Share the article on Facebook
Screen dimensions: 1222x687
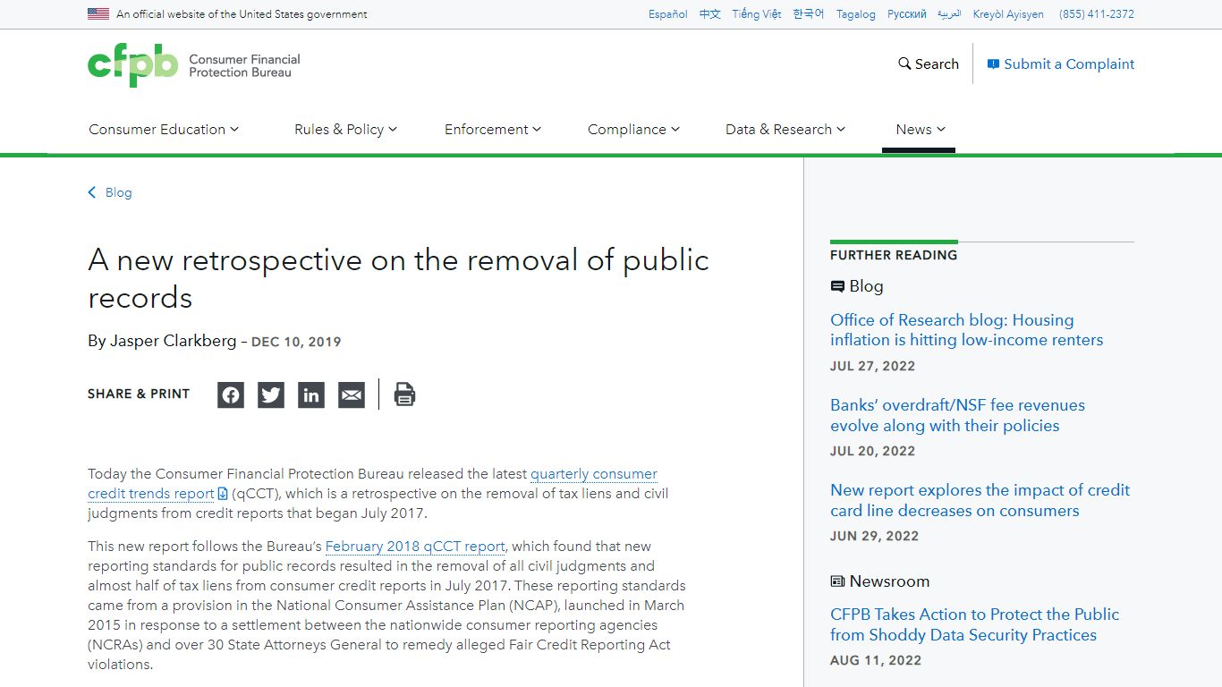tap(231, 394)
